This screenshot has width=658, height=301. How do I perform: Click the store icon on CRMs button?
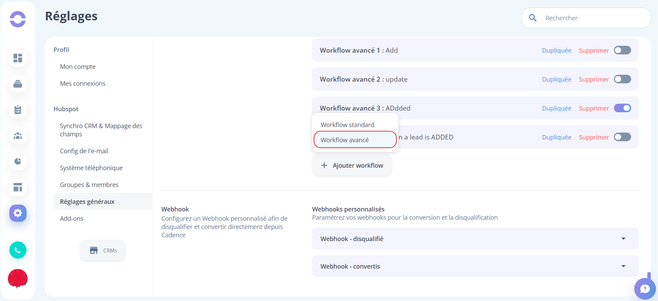94,250
